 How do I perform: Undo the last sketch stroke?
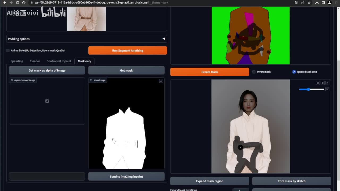click(318, 83)
